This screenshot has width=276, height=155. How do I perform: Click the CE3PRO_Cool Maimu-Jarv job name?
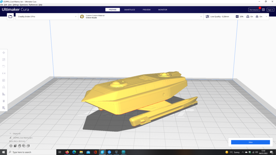click(x=23, y=138)
